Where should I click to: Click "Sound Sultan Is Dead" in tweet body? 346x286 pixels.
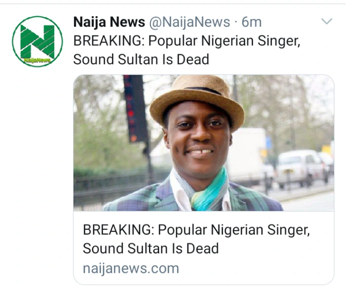click(x=141, y=59)
